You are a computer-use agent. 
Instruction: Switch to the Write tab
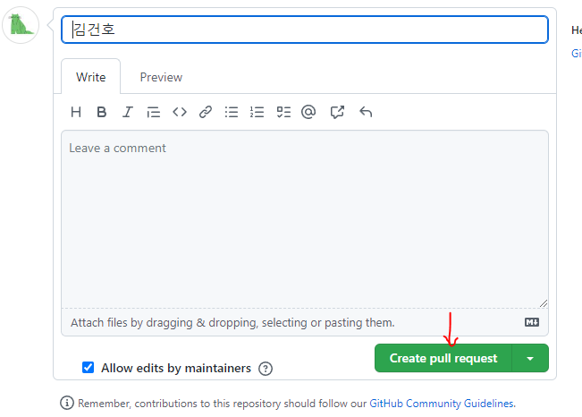click(x=91, y=77)
